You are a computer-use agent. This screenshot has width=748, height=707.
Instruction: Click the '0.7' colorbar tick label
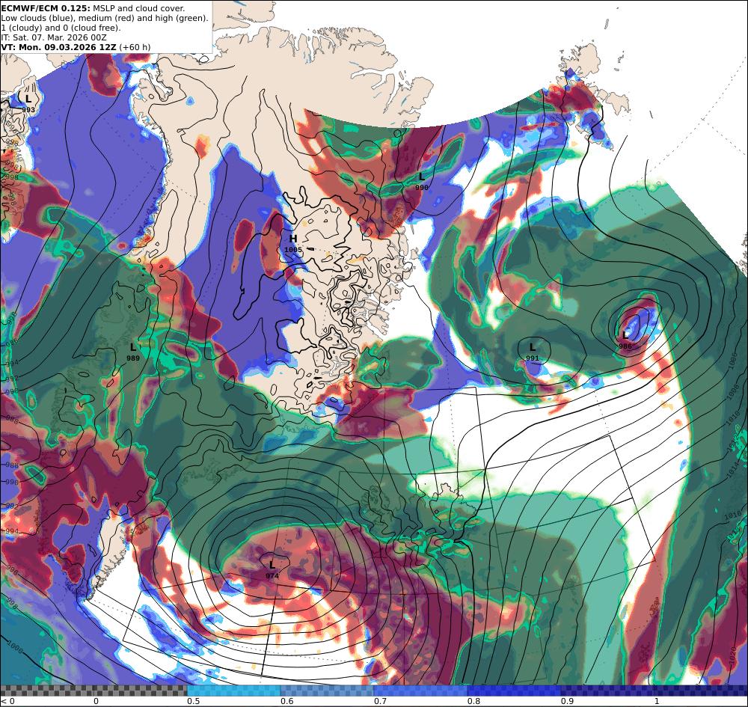point(380,701)
